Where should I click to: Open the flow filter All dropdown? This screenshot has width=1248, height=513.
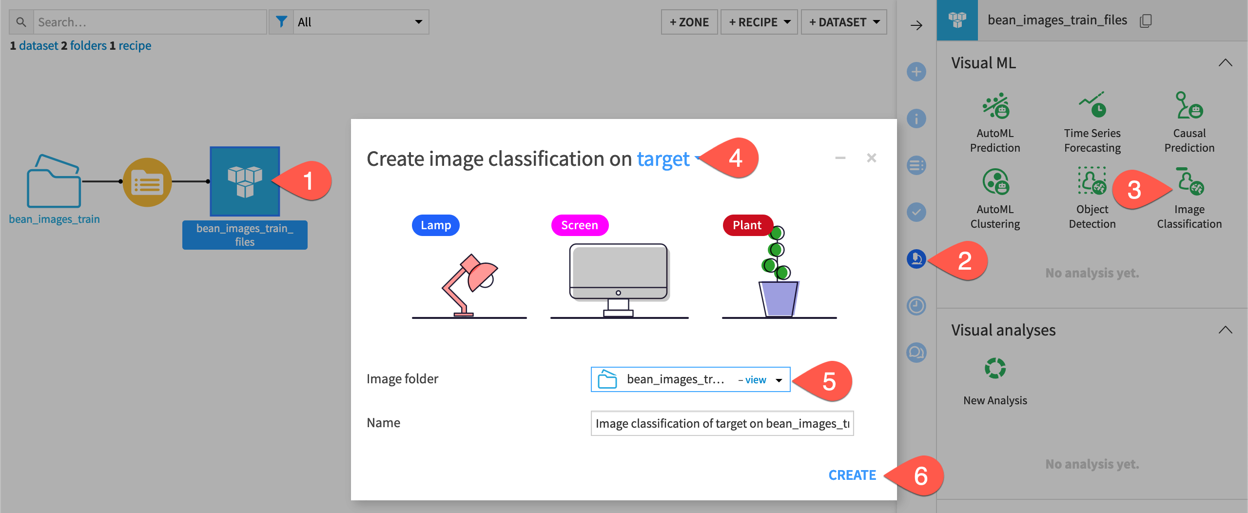click(361, 21)
